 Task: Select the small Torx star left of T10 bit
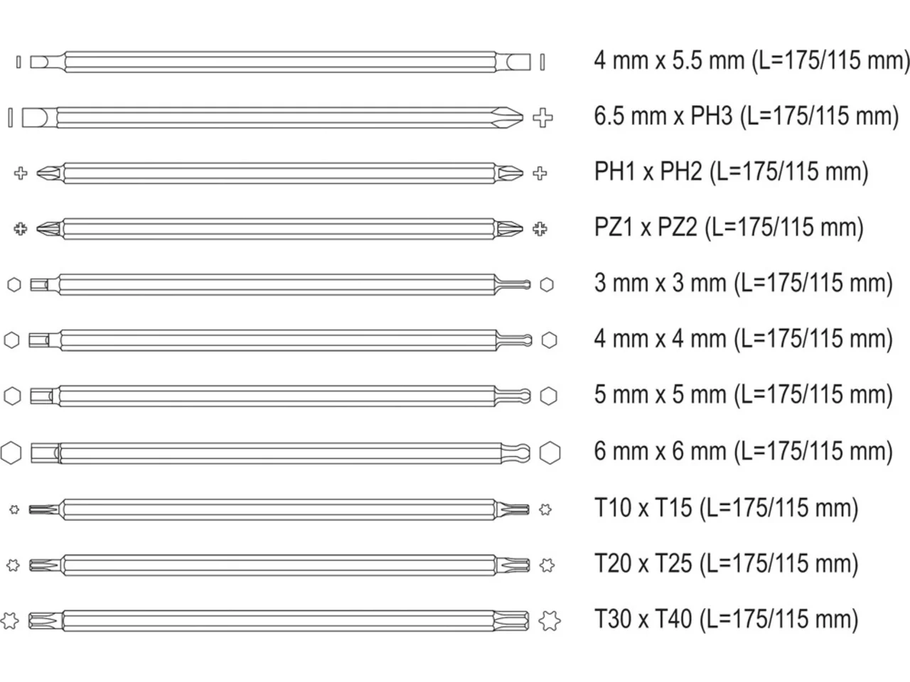(x=14, y=509)
